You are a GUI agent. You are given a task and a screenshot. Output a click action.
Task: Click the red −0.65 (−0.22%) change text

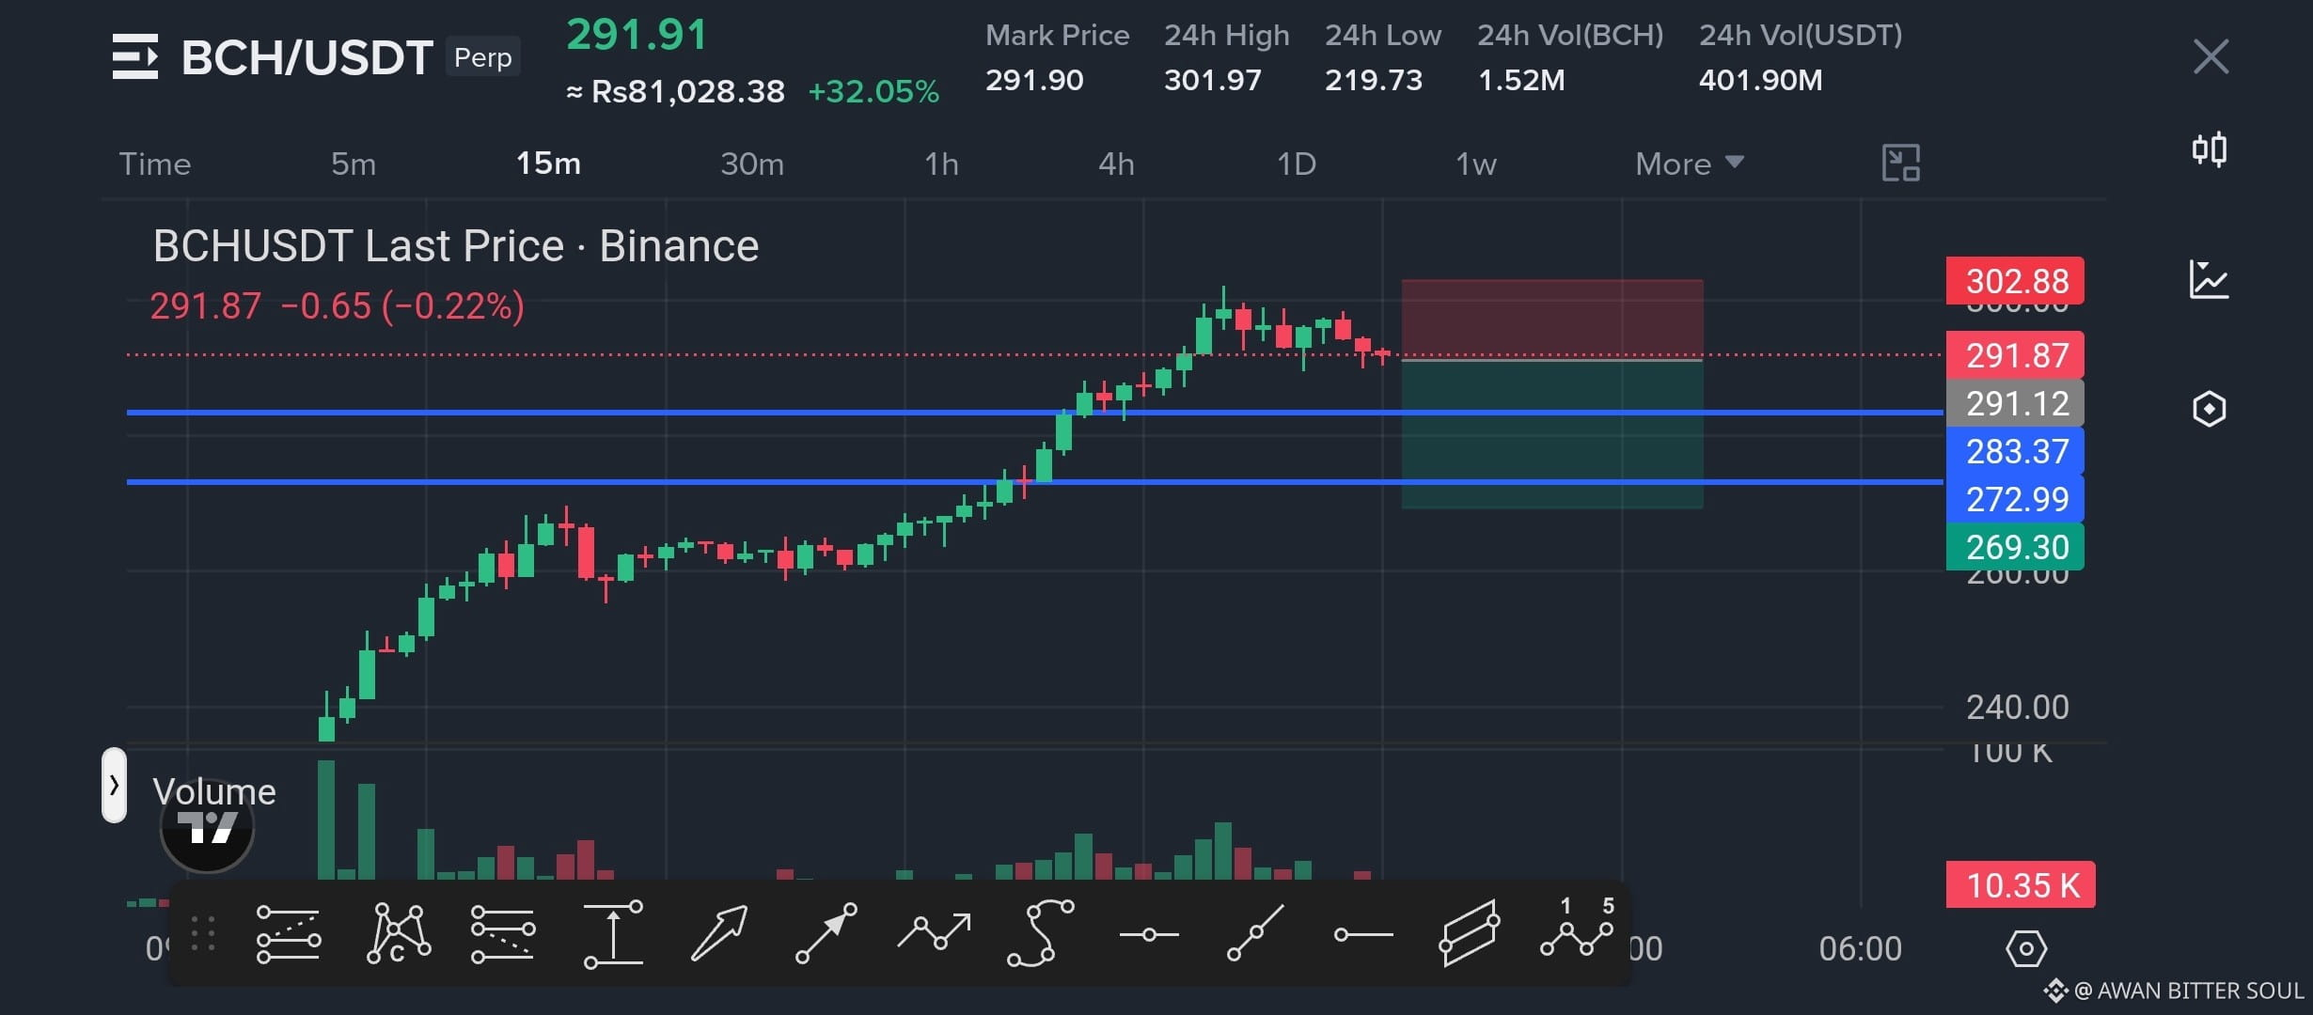click(x=402, y=306)
